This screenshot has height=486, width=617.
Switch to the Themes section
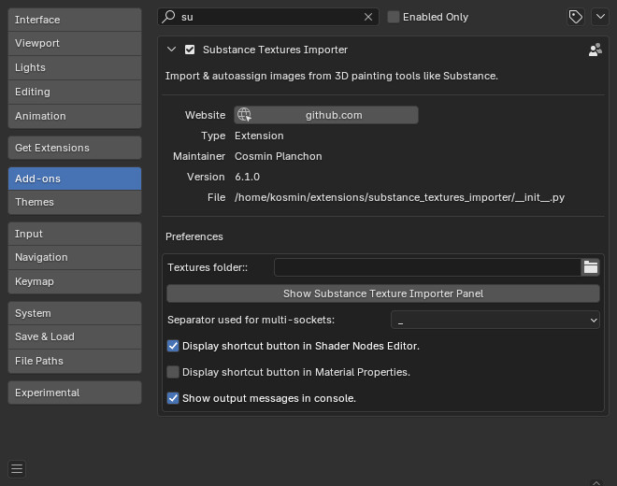(75, 202)
